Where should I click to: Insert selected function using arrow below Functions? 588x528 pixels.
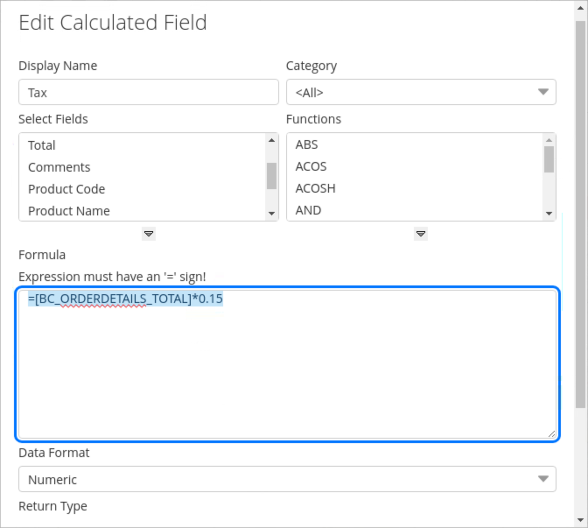421,234
